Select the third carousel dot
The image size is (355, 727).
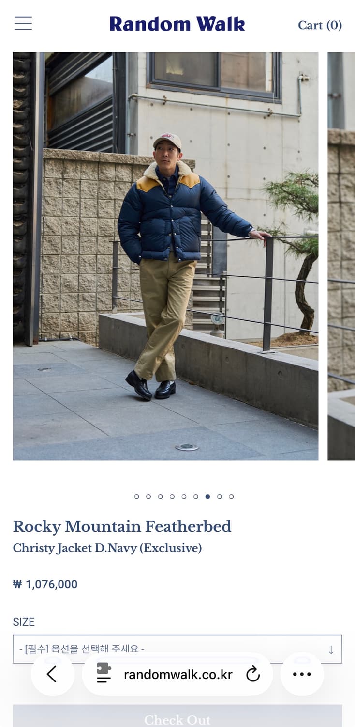(x=160, y=496)
